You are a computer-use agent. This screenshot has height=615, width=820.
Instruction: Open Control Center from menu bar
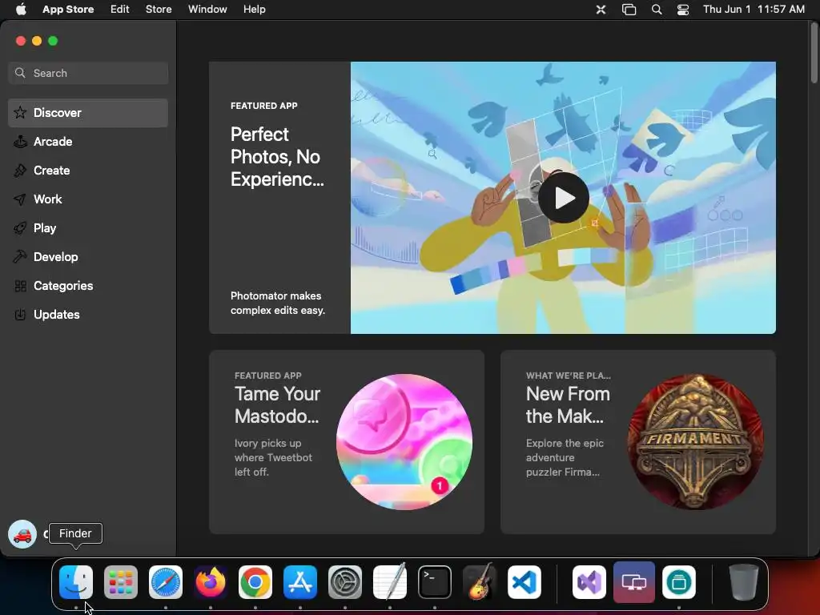(683, 10)
